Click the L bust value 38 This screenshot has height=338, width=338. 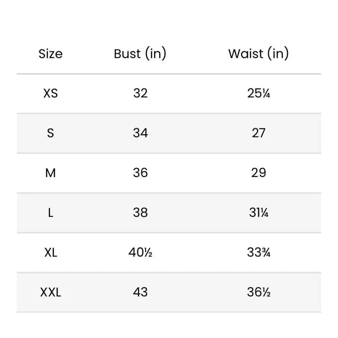click(140, 213)
